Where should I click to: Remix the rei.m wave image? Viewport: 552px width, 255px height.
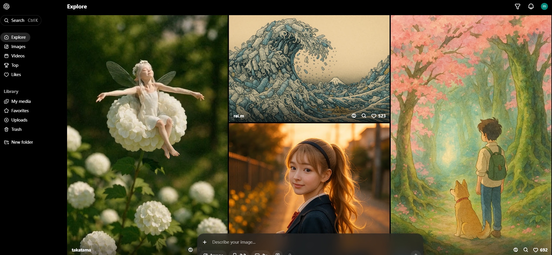(354, 116)
